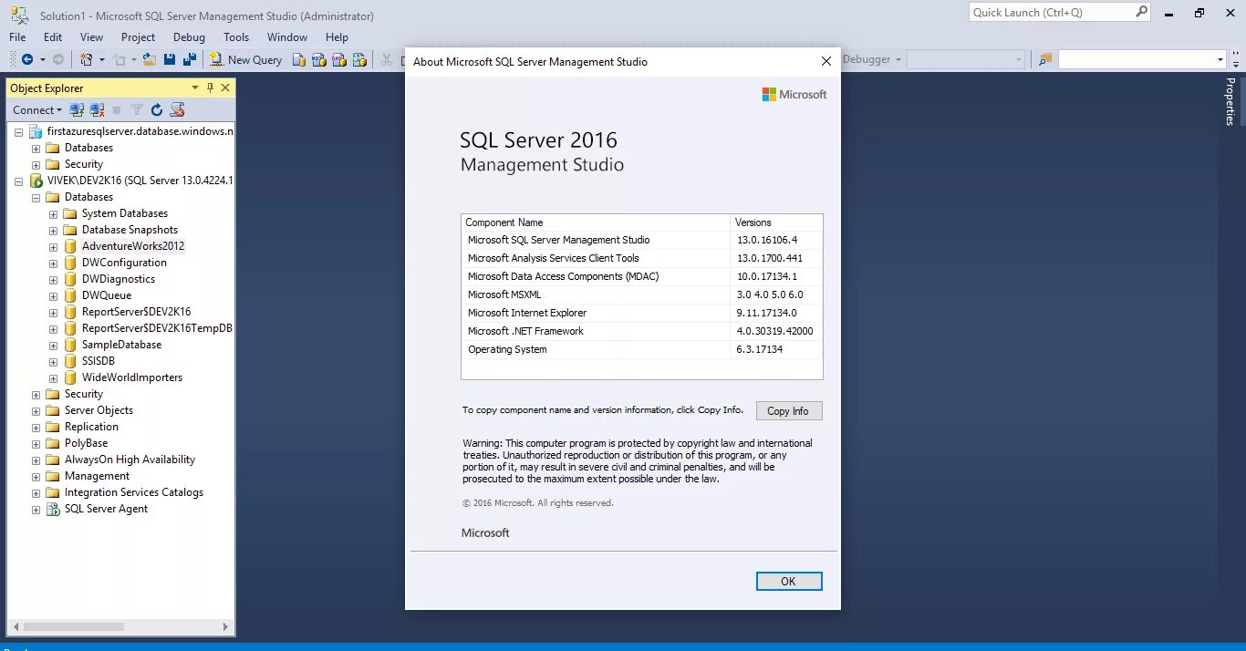Click the Navigate Backward arrow icon
This screenshot has height=651, width=1246.
[x=27, y=59]
